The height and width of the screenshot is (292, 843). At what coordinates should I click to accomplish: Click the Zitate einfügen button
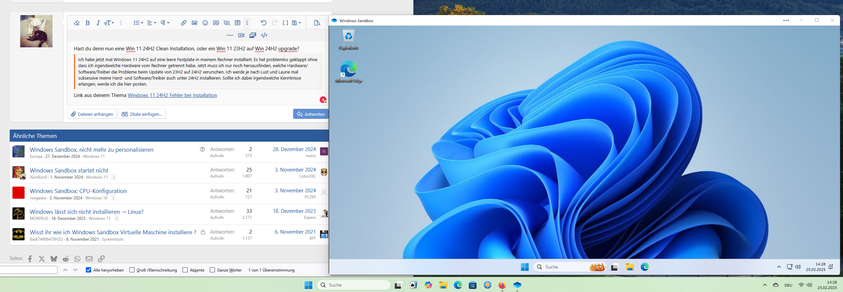[x=142, y=114]
